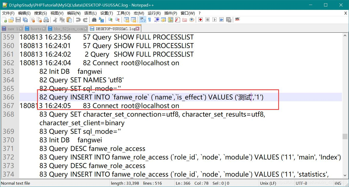
Task: Click the Synchronize Horizontal Scrolling icon
Action: click(133, 20)
